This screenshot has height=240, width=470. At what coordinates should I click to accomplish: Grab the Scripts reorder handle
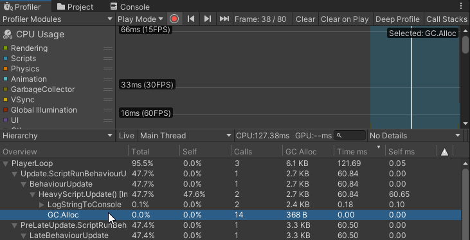108,58
